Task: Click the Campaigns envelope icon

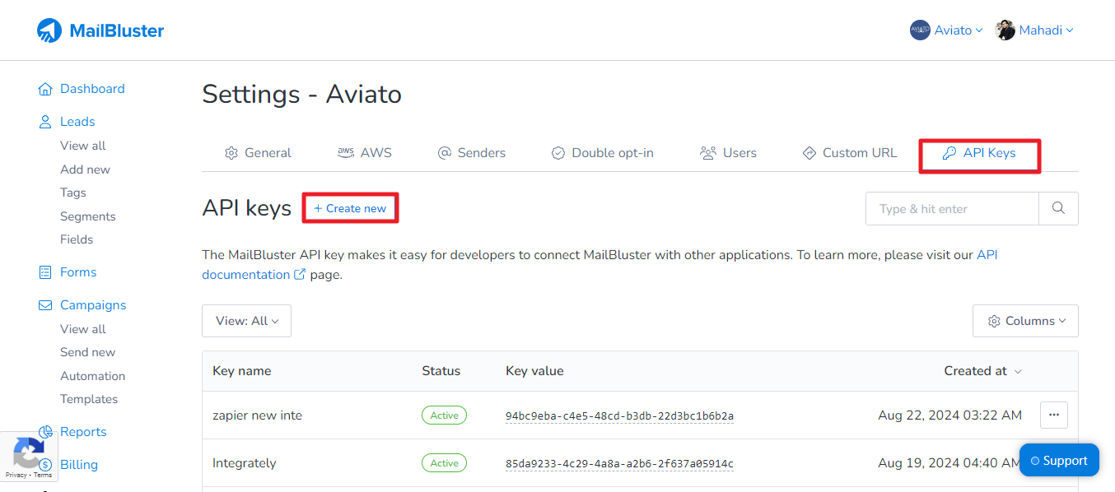Action: (45, 305)
